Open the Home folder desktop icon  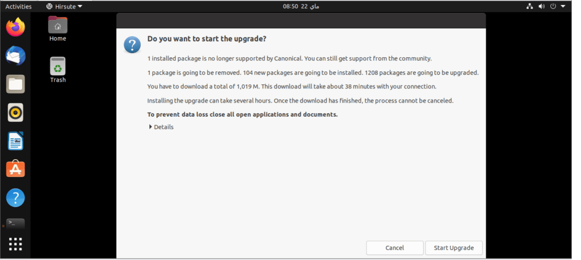[57, 29]
